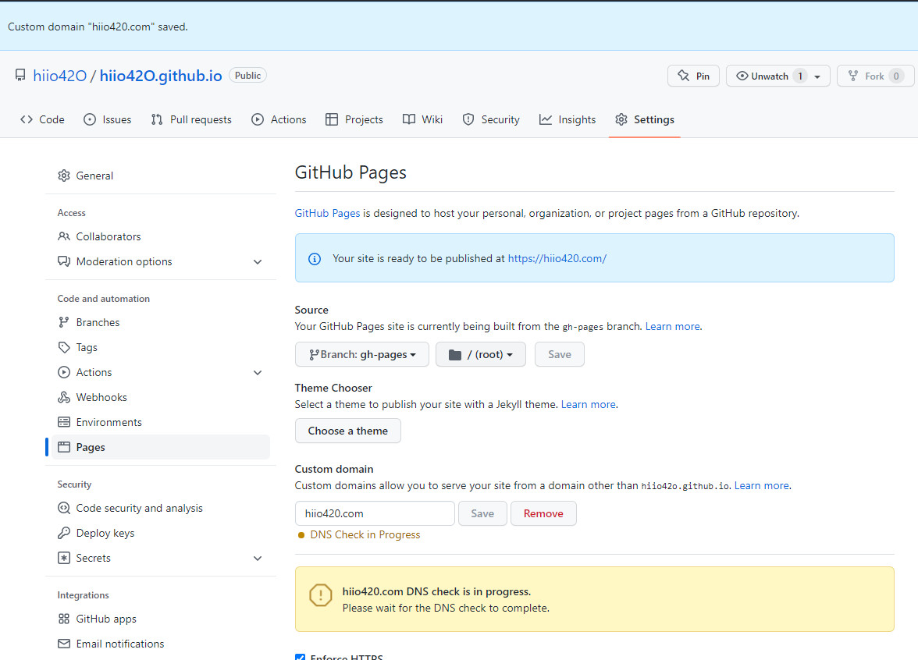This screenshot has width=918, height=660.
Task: Click the Webhooks icon
Action: click(64, 397)
